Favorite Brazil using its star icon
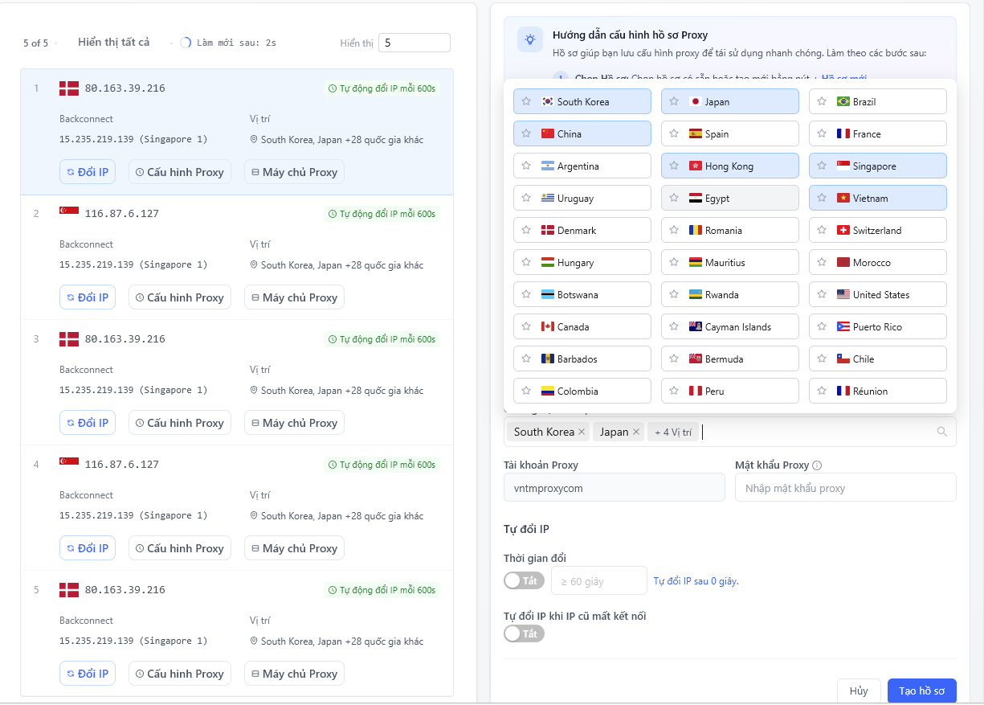This screenshot has width=984, height=705. click(822, 101)
